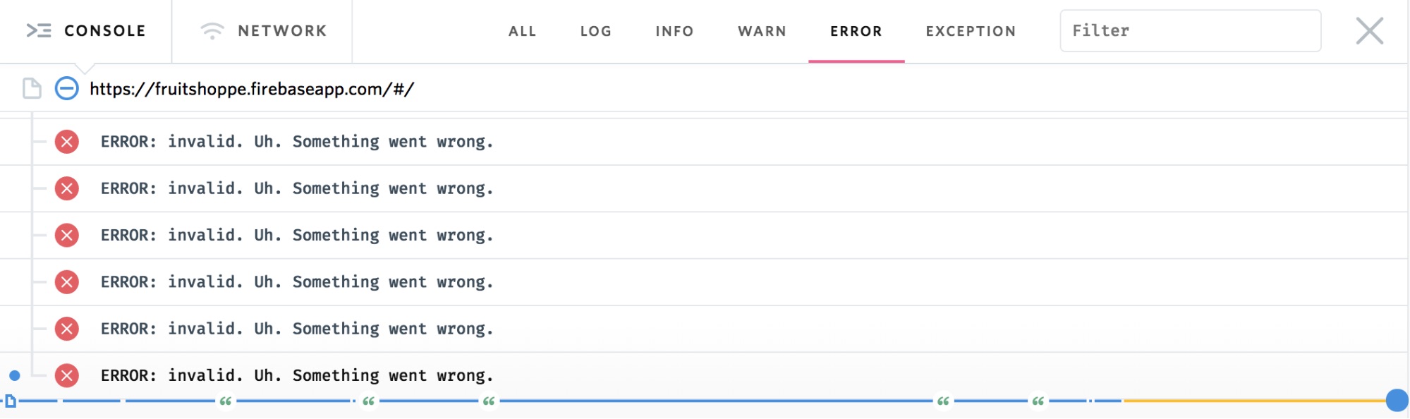1410x419 pixels.
Task: Click the blue dot marker beside last error
Action: [15, 375]
